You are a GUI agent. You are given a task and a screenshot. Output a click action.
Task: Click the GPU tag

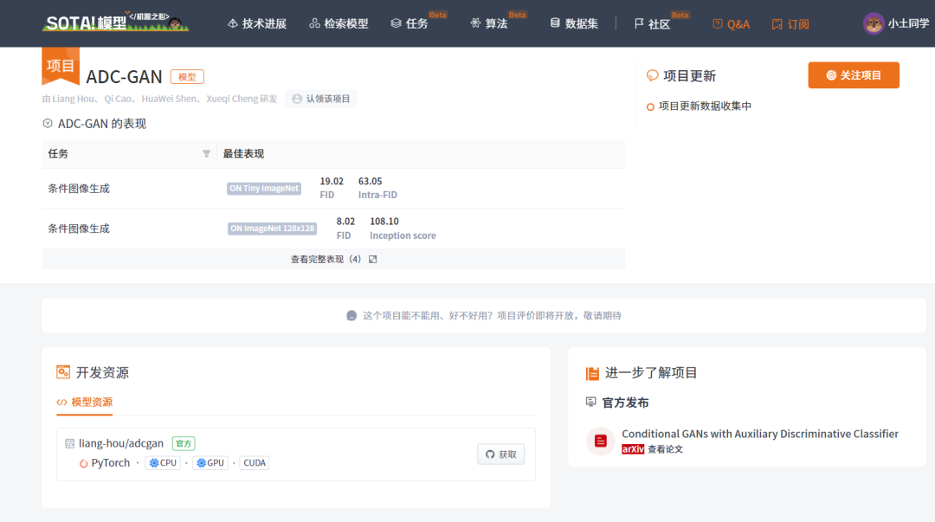click(x=210, y=463)
